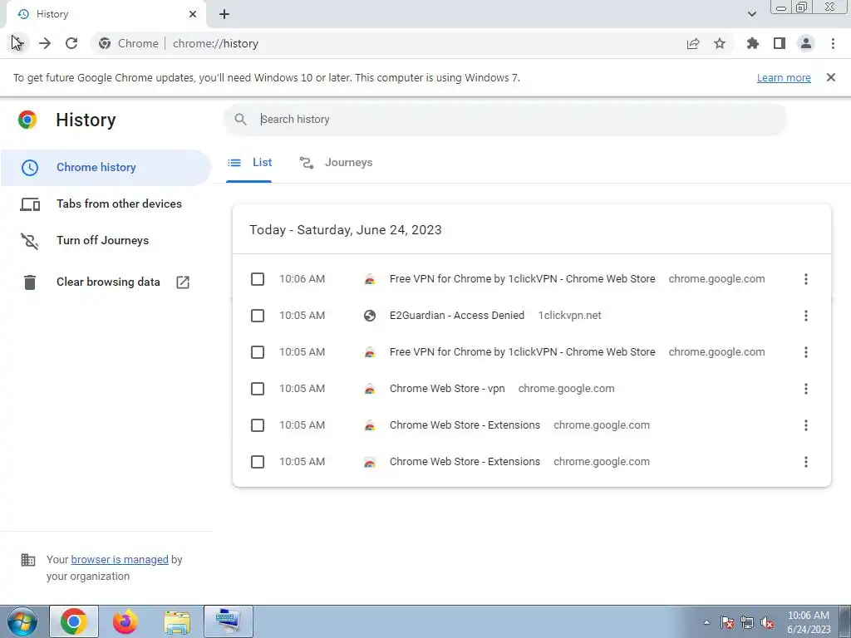851x638 pixels.
Task: Open the on-screen keyboard taskbar icon
Action: click(x=229, y=621)
